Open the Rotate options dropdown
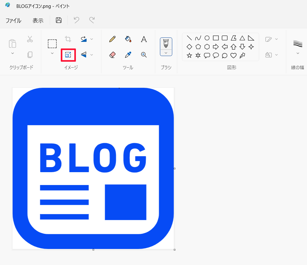 click(x=92, y=39)
